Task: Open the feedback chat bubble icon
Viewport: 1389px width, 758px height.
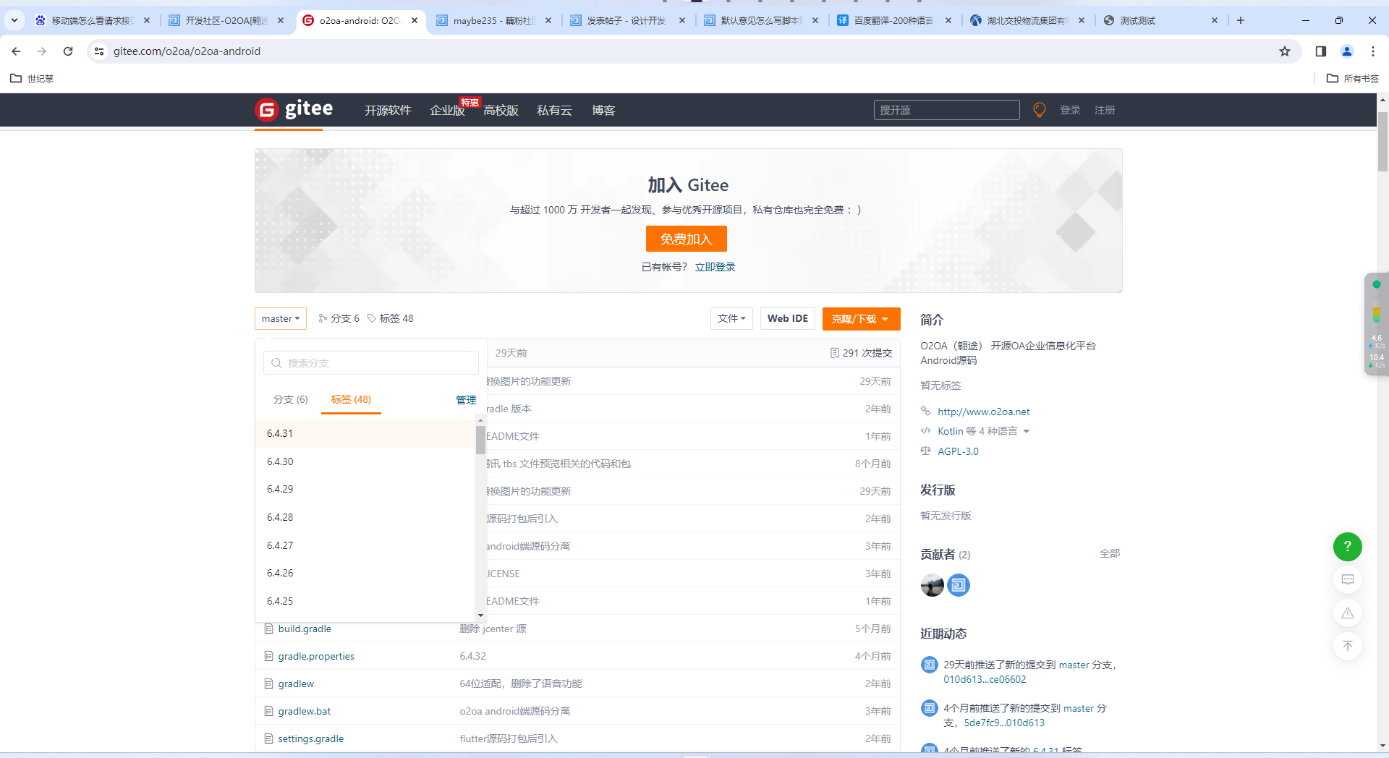Action: [x=1348, y=579]
